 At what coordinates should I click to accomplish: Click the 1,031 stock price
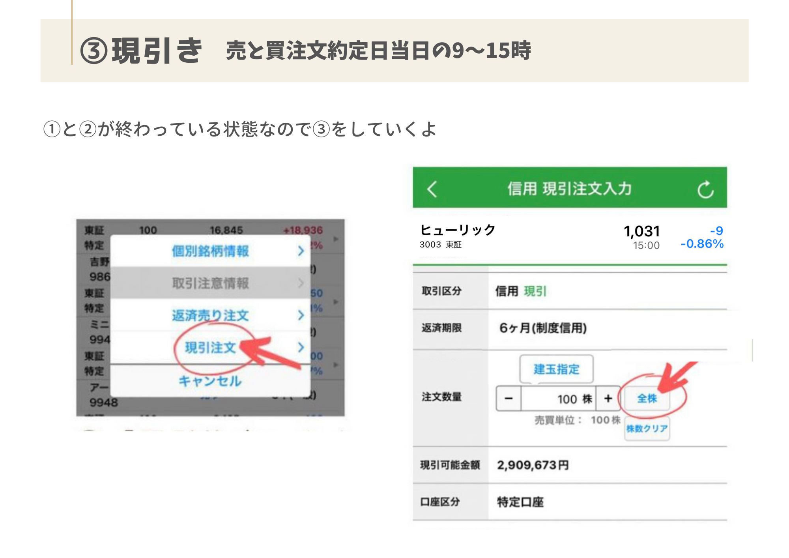coord(641,231)
